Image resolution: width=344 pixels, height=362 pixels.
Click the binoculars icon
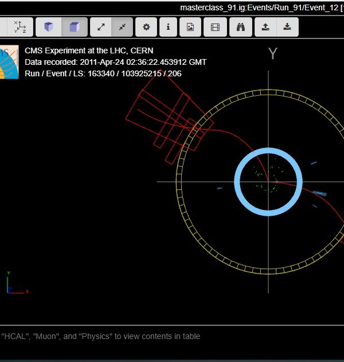pyautogui.click(x=241, y=27)
